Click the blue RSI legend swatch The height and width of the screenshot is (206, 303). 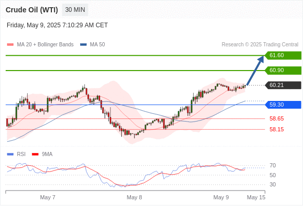[x=10, y=154]
